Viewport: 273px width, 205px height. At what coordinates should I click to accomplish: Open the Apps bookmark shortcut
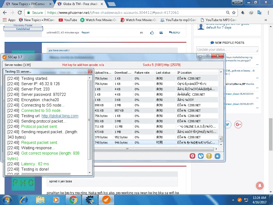point(9,20)
